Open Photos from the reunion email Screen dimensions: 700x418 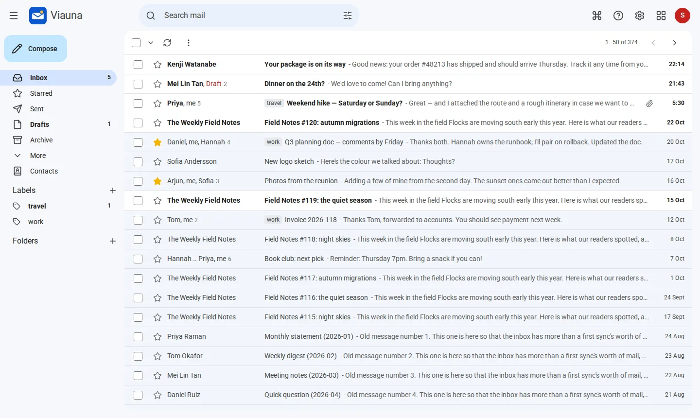tap(408, 181)
